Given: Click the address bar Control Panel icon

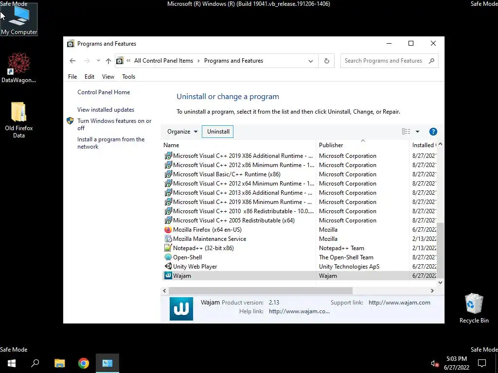Looking at the screenshot, I should 120,61.
